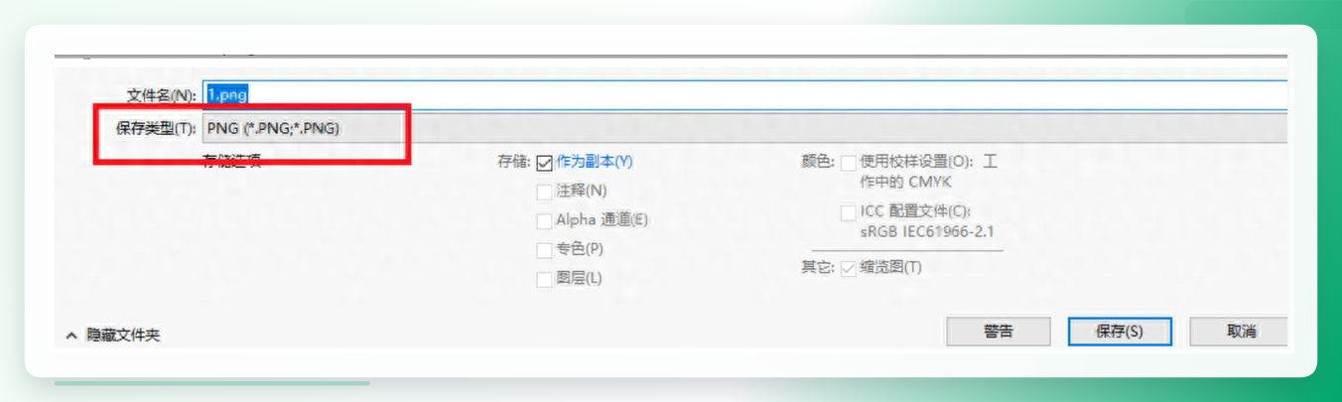Screen dimensions: 1342x402
Task: Click the 保存类型(T) label
Action: point(156,129)
